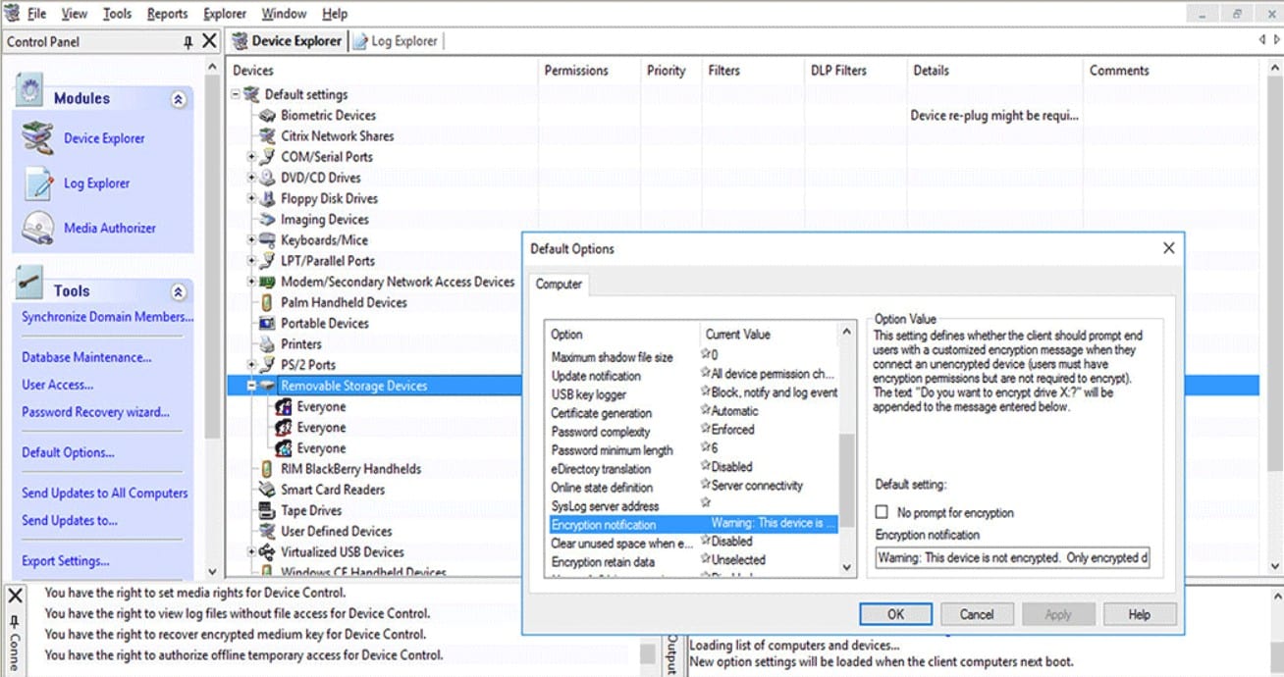Close the Default Options dialog
This screenshot has height=677, width=1284.
pos(1168,248)
